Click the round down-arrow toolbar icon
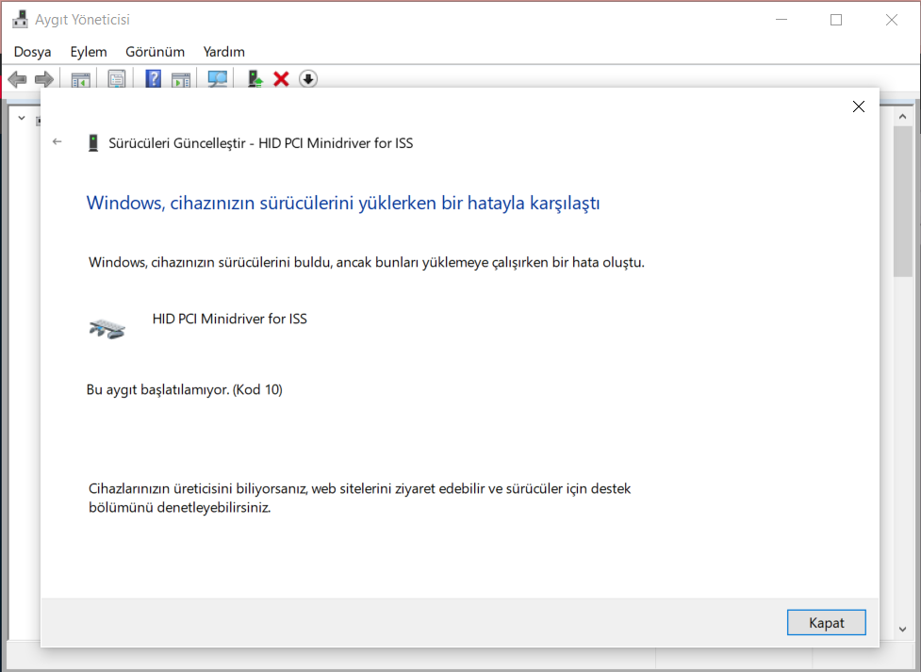Screen dimensions: 921x672 click(308, 79)
